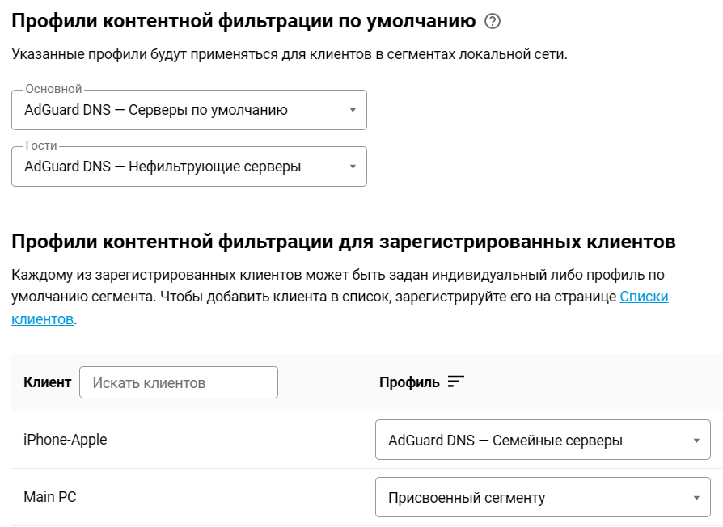Image resolution: width=723 pixels, height=527 pixels.
Task: Click the help question mark icon
Action: click(x=493, y=21)
